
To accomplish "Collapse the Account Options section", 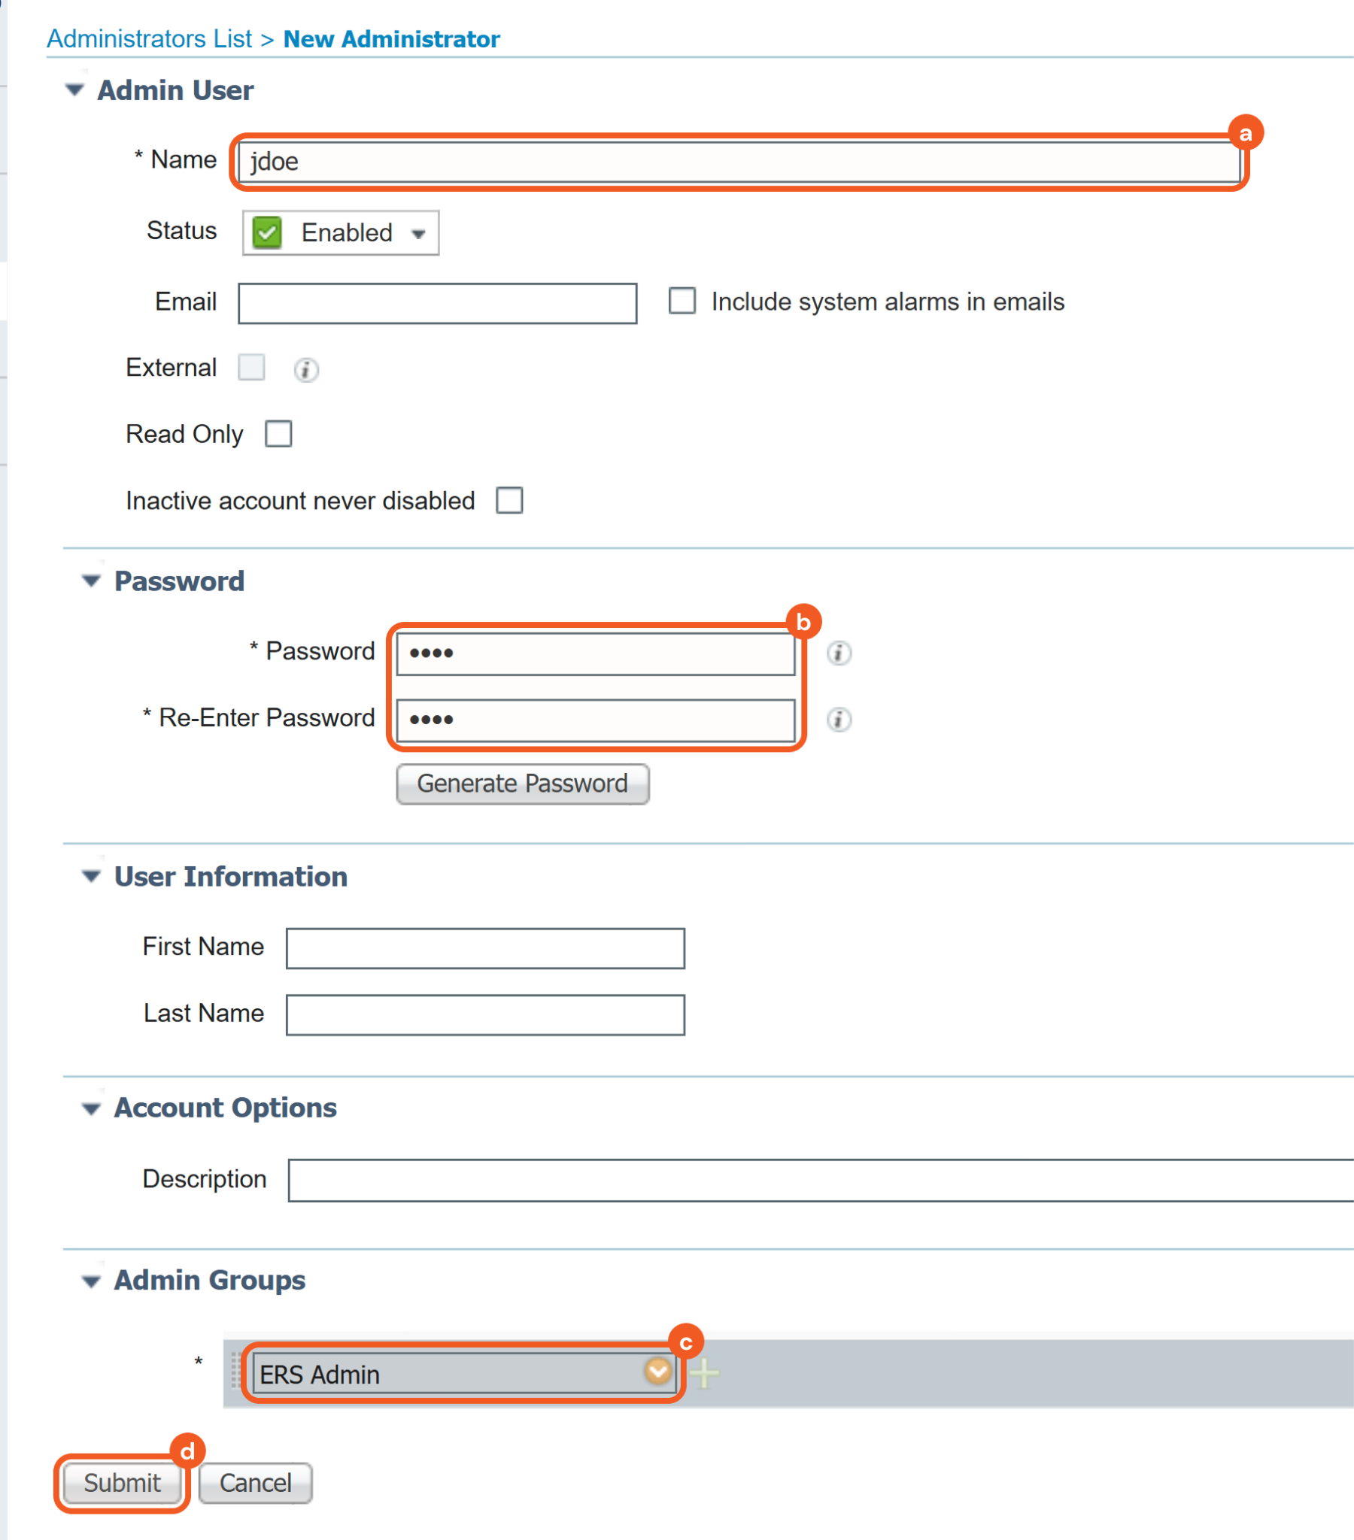I will (91, 1109).
